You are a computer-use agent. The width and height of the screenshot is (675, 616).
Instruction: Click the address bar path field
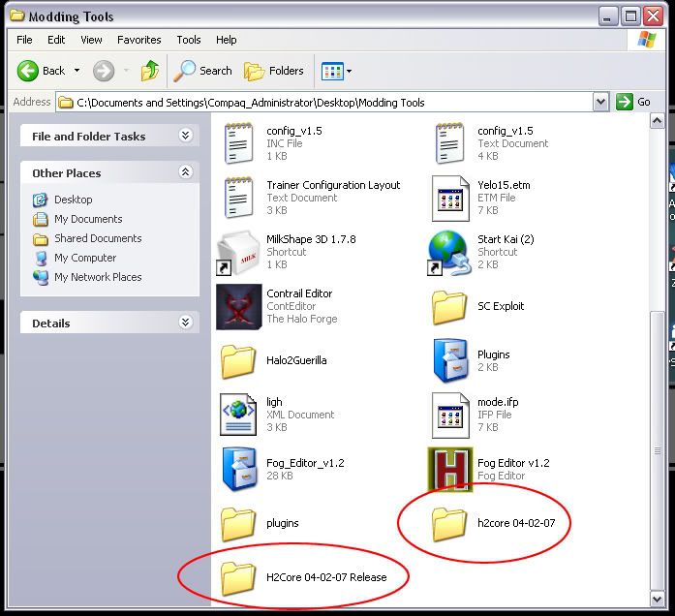point(324,103)
